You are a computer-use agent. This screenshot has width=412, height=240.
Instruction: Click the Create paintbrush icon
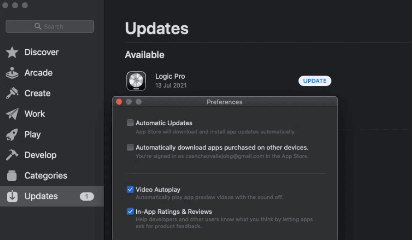pos(12,93)
